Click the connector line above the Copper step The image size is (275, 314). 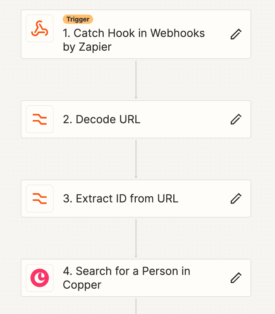pos(136,238)
